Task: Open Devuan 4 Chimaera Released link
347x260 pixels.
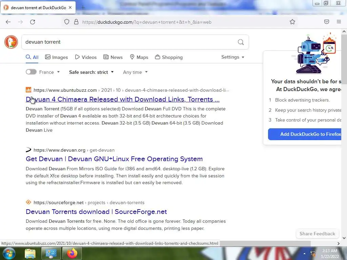Action: click(123, 99)
